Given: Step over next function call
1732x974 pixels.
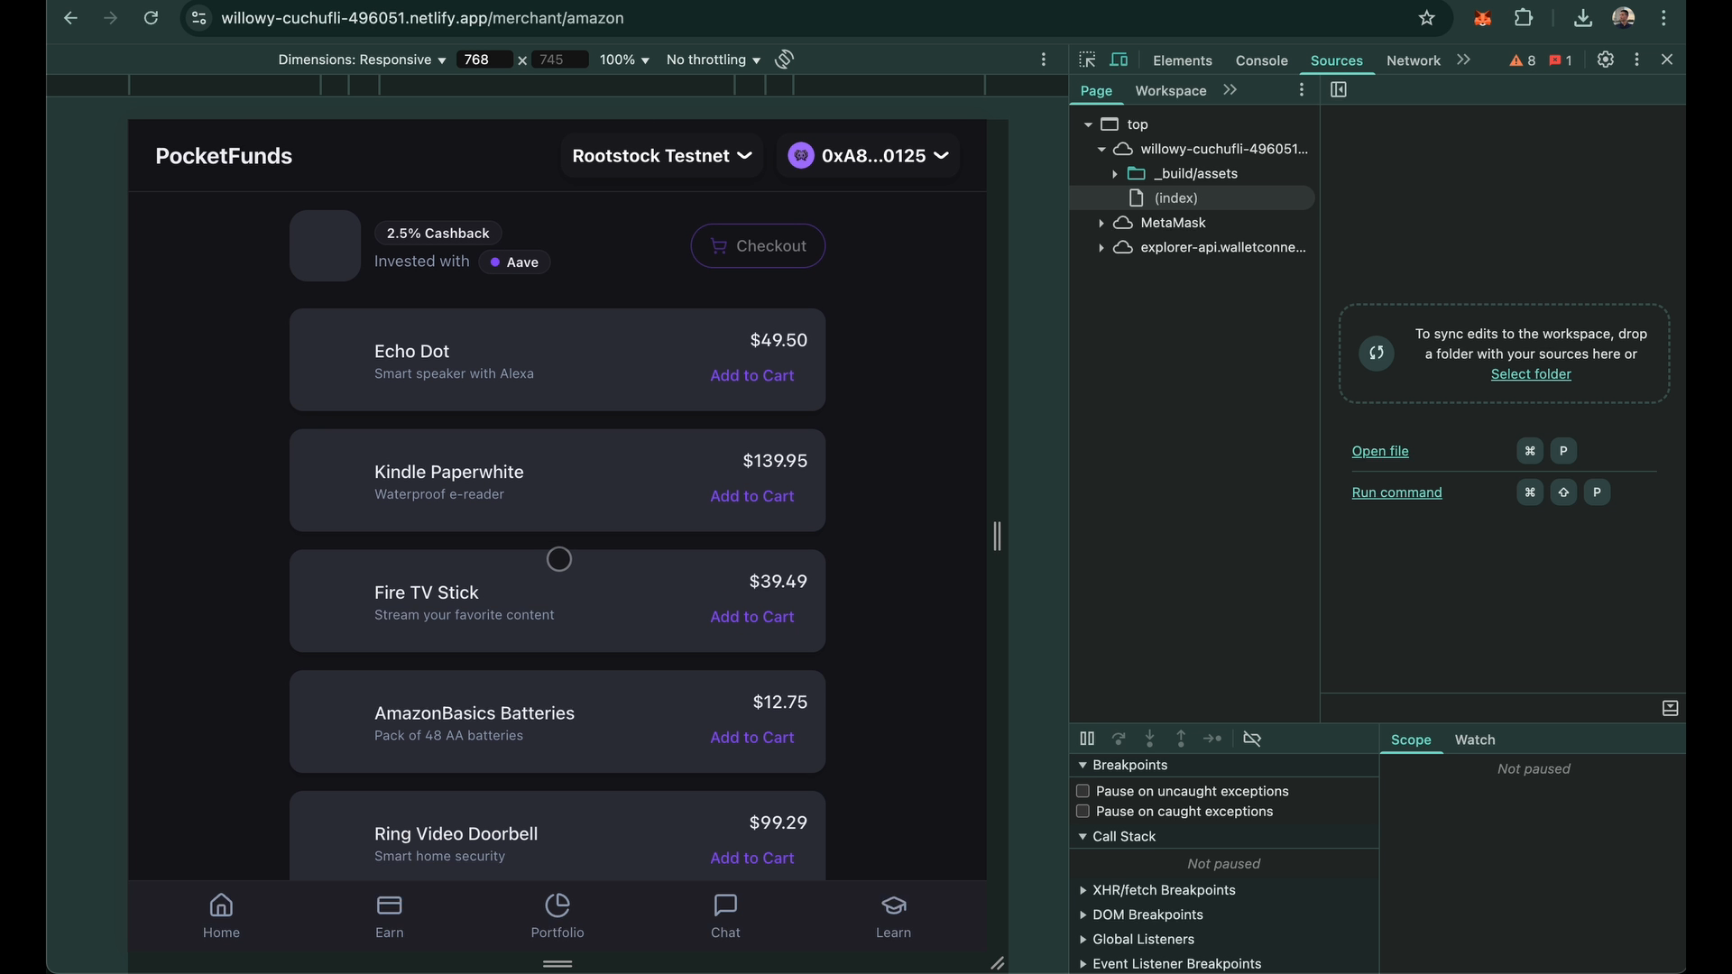Looking at the screenshot, I should tap(1119, 739).
